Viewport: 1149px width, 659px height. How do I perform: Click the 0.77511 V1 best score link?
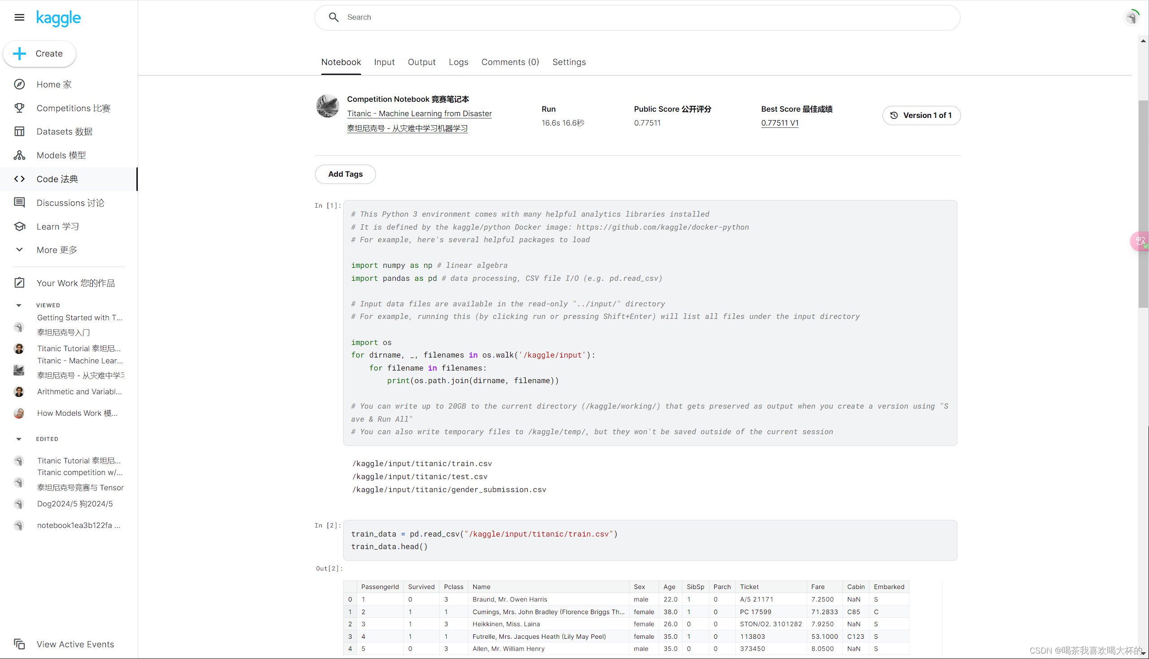pos(779,122)
